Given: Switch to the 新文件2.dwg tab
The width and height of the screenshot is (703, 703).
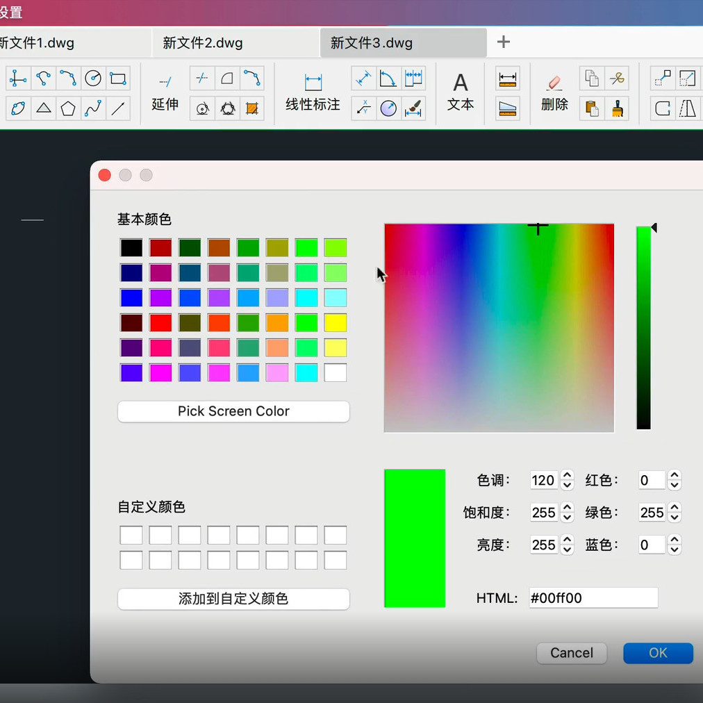Looking at the screenshot, I should tap(235, 42).
